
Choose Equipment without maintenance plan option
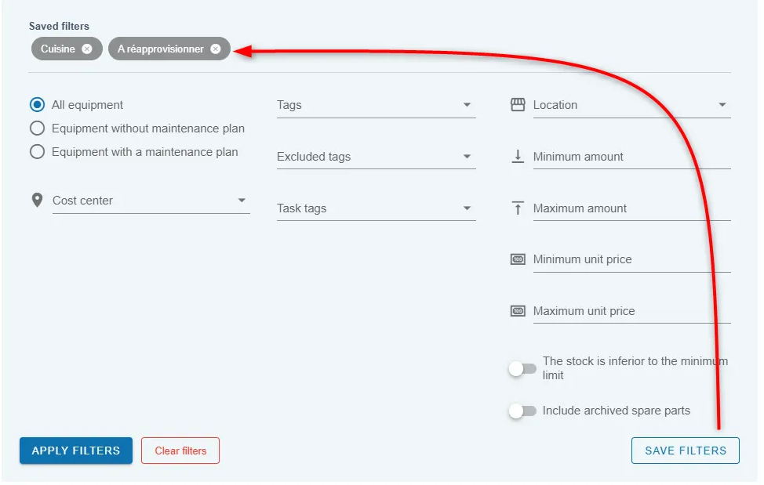(x=37, y=128)
